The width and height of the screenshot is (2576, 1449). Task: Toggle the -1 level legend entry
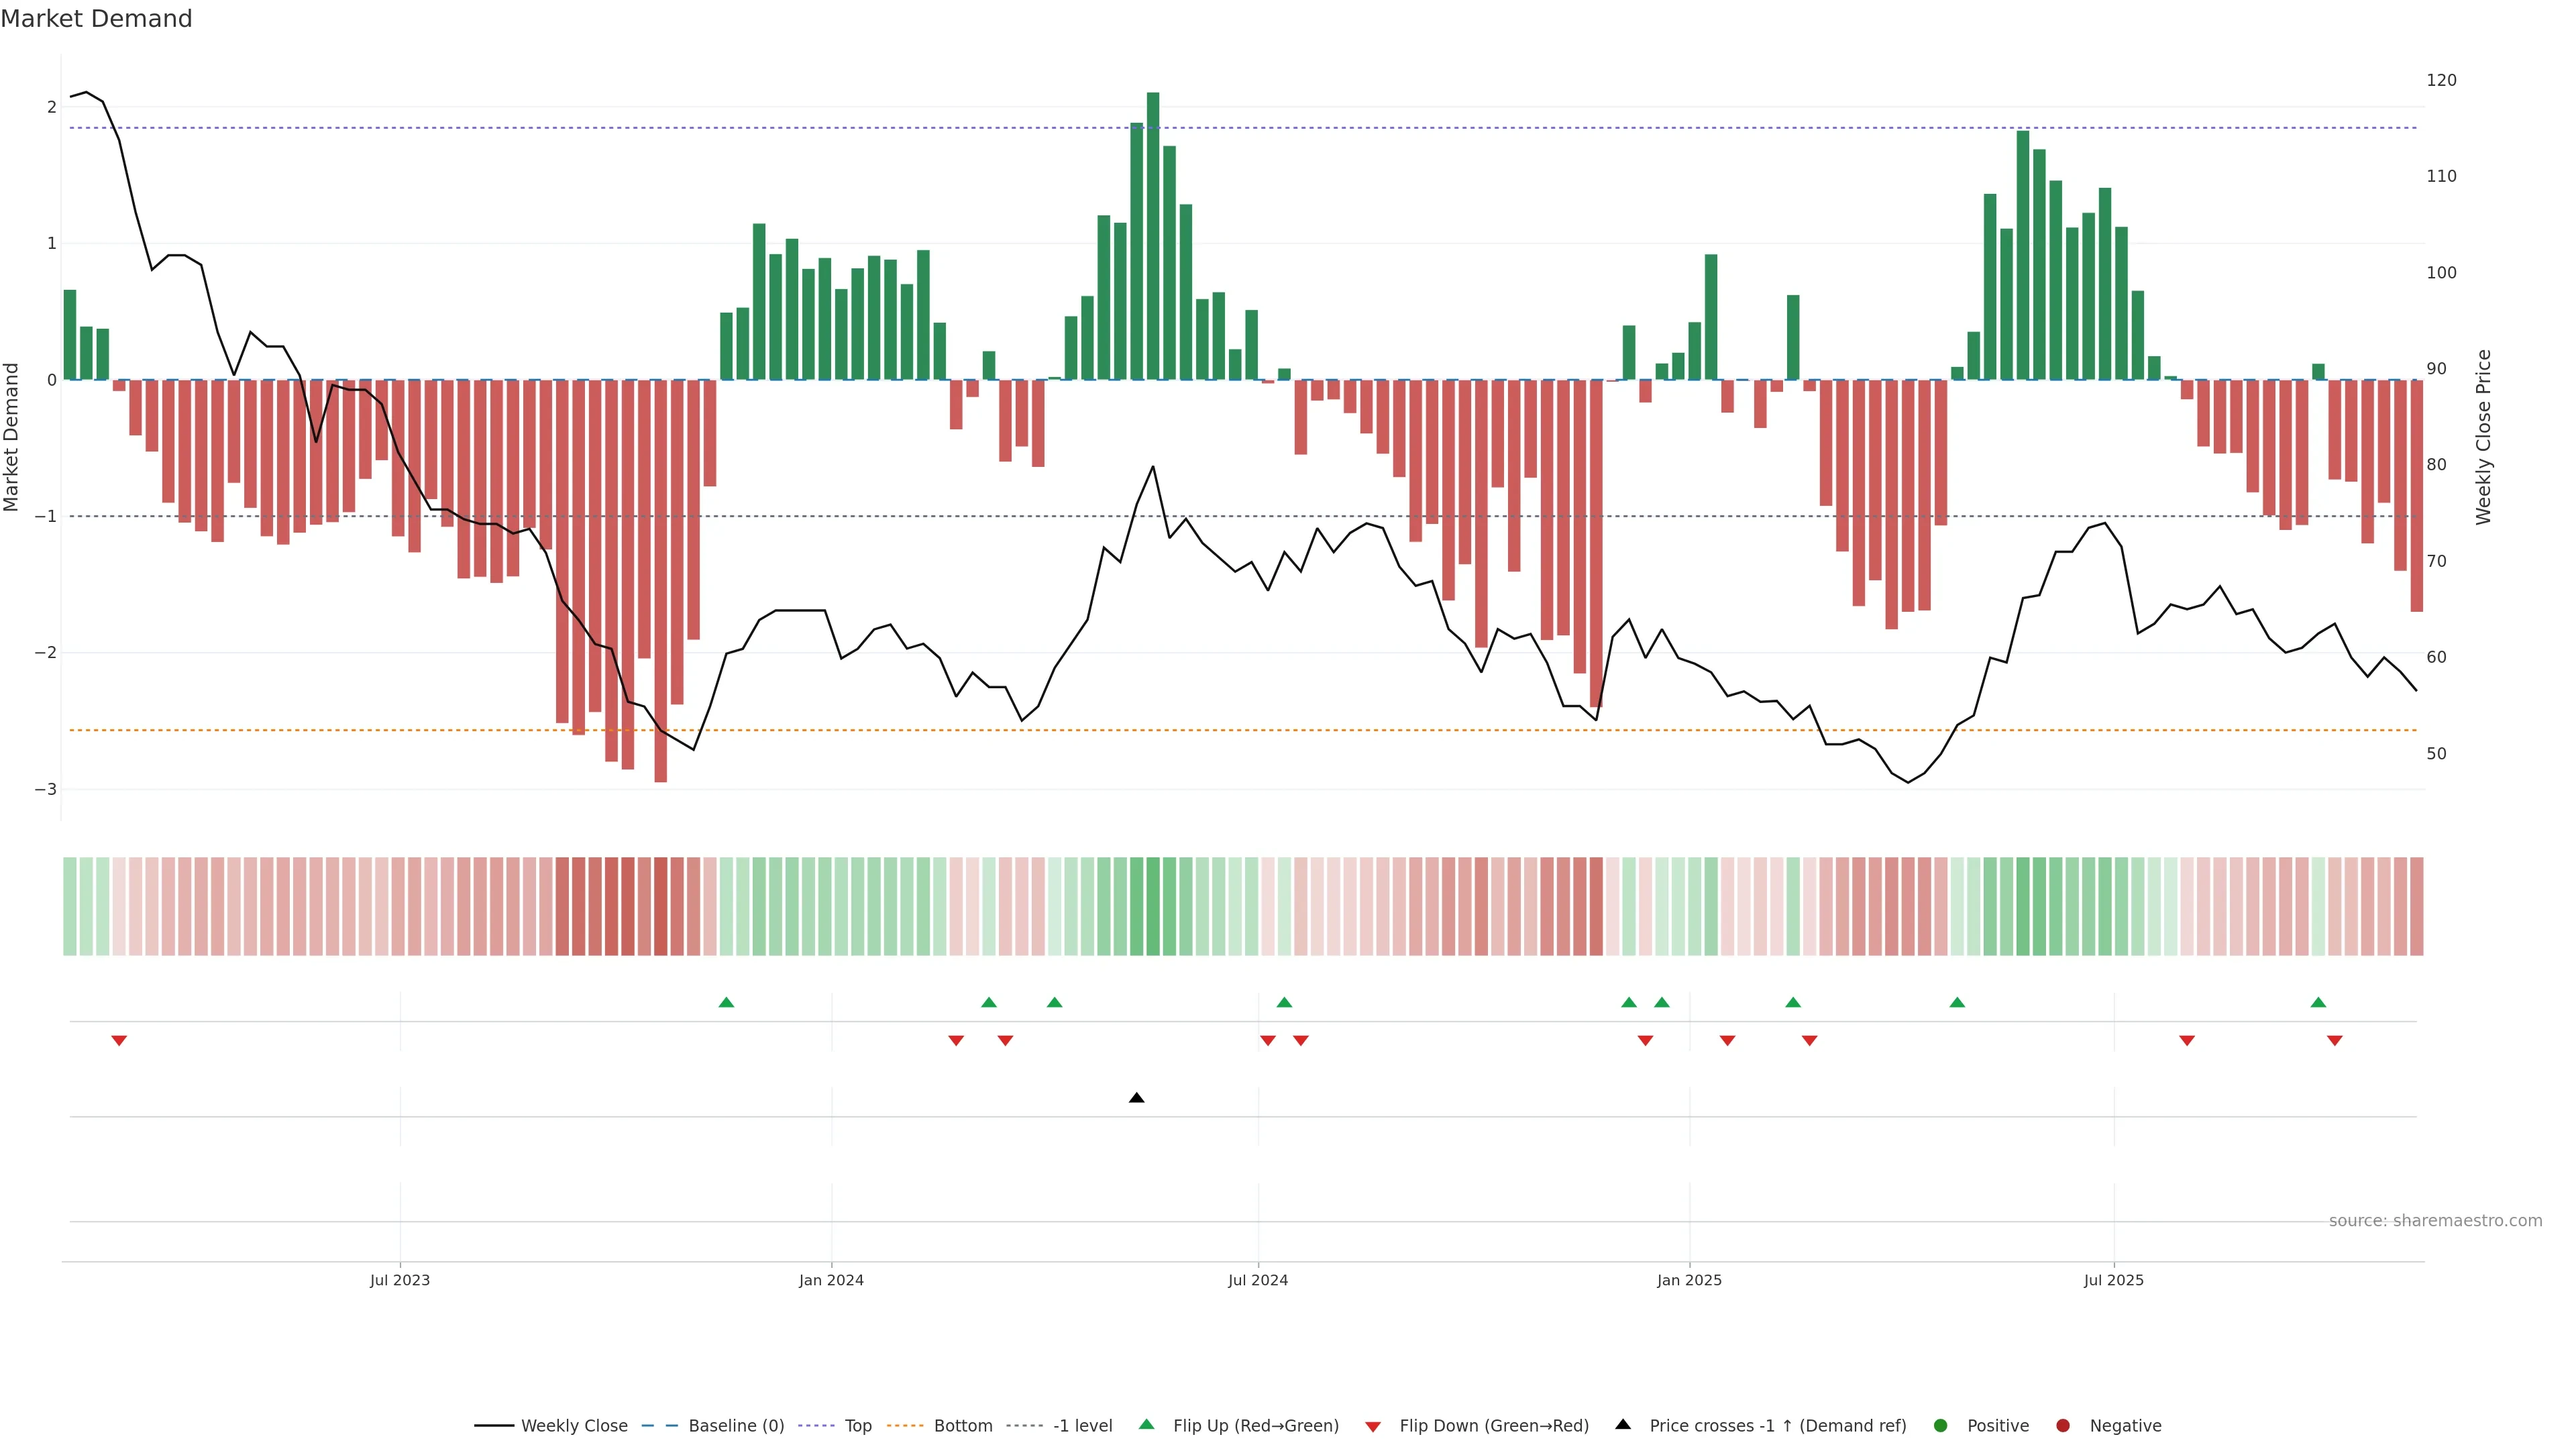[1082, 1426]
